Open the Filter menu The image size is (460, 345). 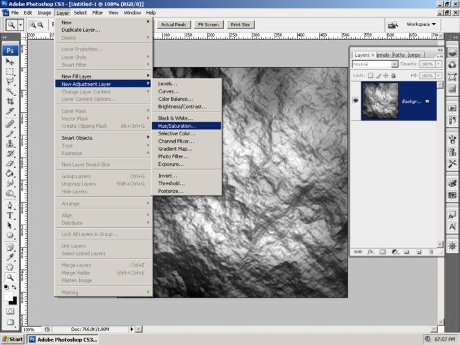[x=97, y=13]
